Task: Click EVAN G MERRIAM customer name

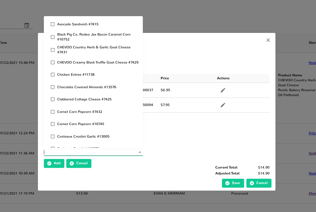Action: (169, 194)
